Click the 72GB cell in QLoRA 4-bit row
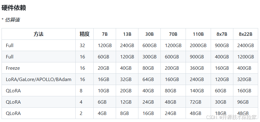Viewport: 260px width, 122px height. [195, 102]
